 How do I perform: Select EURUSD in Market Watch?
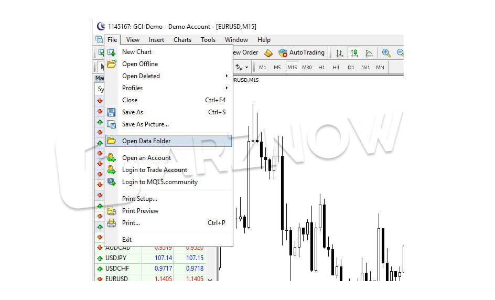[116, 278]
